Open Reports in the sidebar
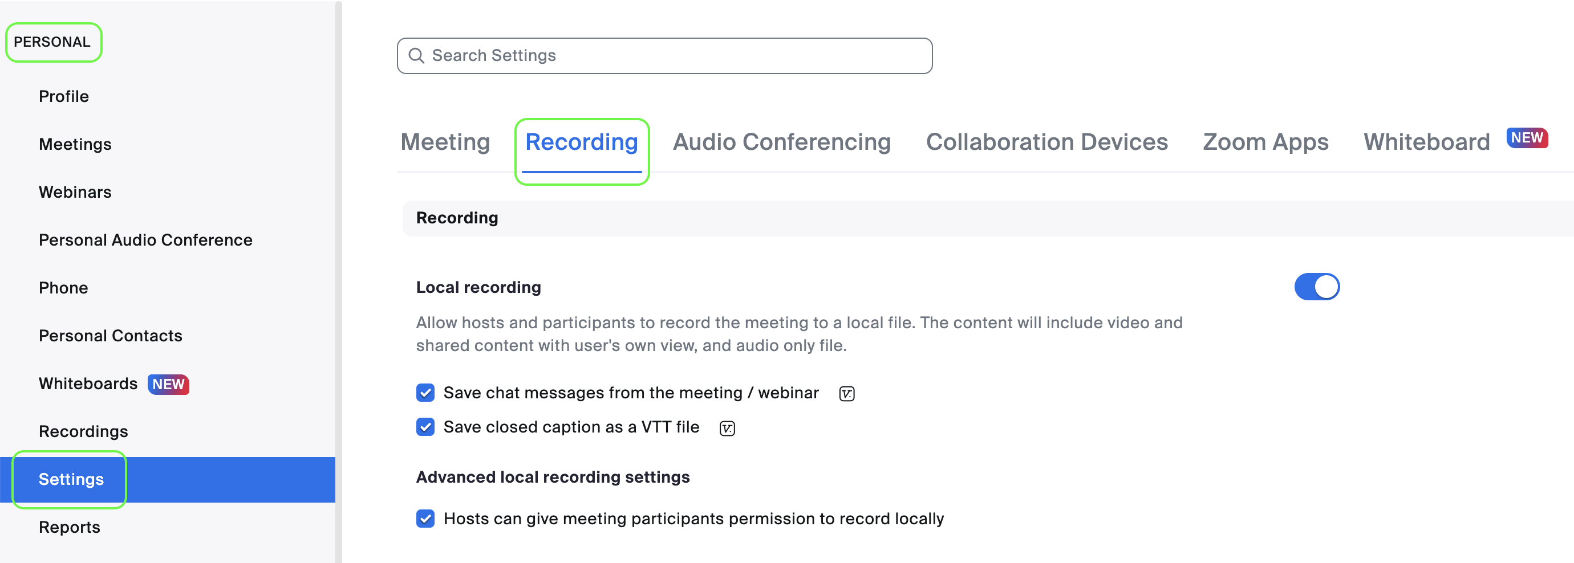Viewport: 1574px width, 563px height. pos(69,527)
